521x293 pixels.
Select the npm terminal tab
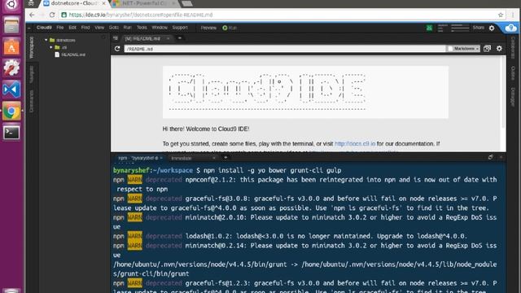pos(138,158)
